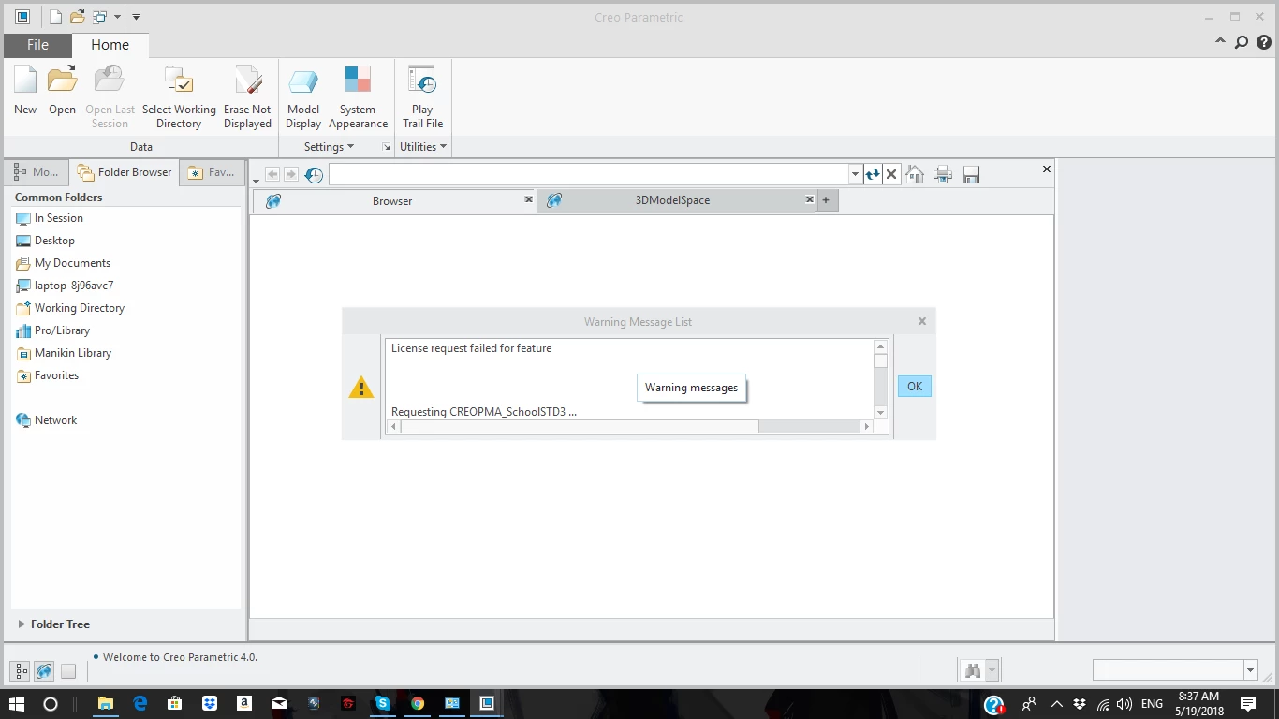Screen dimensions: 1279x719
Task: Choose Select Working Directory
Action: [x=179, y=96]
